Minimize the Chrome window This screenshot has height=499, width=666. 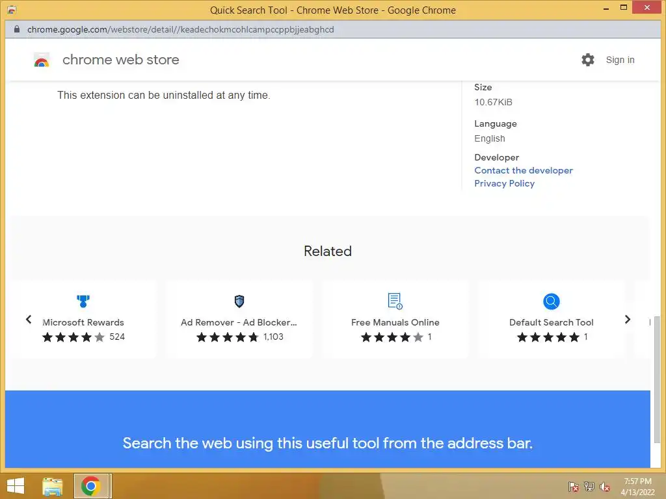(x=606, y=8)
